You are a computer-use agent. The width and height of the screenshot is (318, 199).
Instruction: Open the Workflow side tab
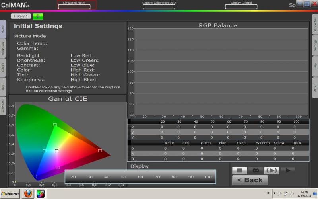(3, 48)
